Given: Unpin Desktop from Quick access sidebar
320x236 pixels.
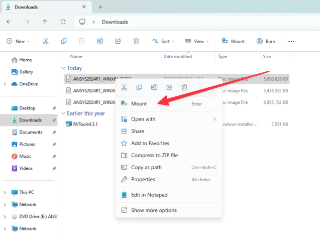Looking at the screenshot, I should 54,108.
